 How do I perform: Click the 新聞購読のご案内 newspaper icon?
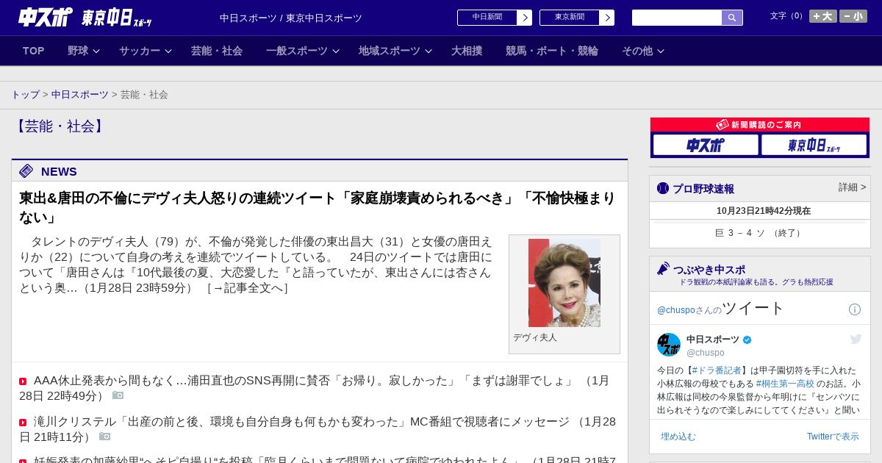723,125
